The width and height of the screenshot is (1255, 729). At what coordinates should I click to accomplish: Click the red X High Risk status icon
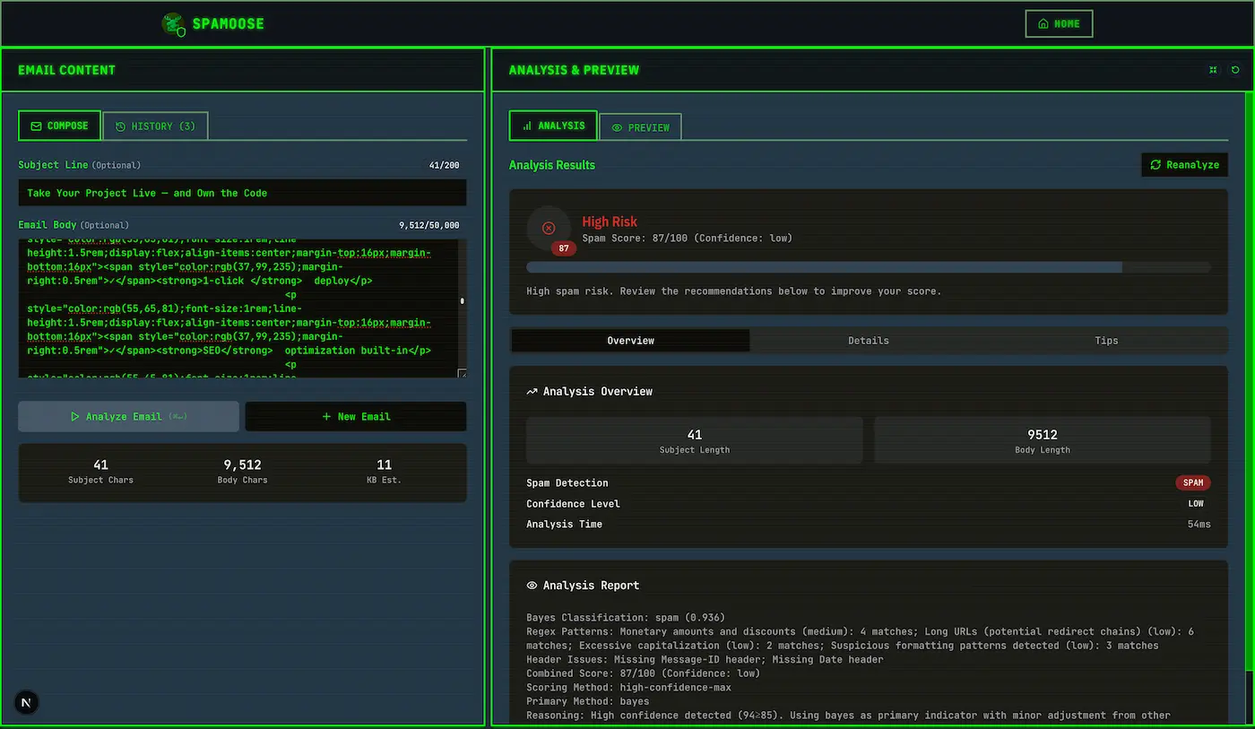[549, 229]
